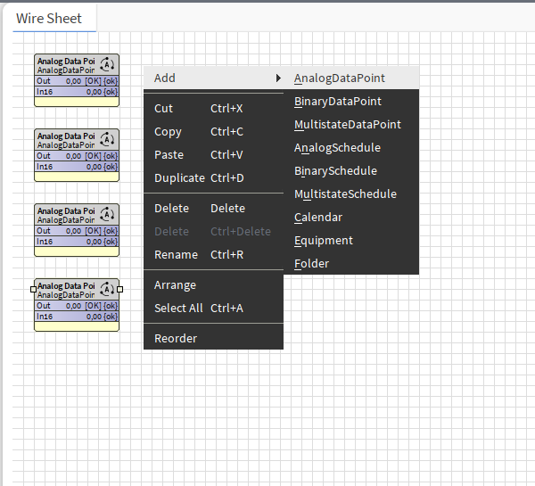
Task: Click the third Analog Data Point block icon
Action: pos(108,214)
